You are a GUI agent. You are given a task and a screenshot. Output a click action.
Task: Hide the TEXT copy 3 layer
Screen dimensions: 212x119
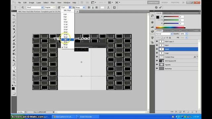coord(157,42)
